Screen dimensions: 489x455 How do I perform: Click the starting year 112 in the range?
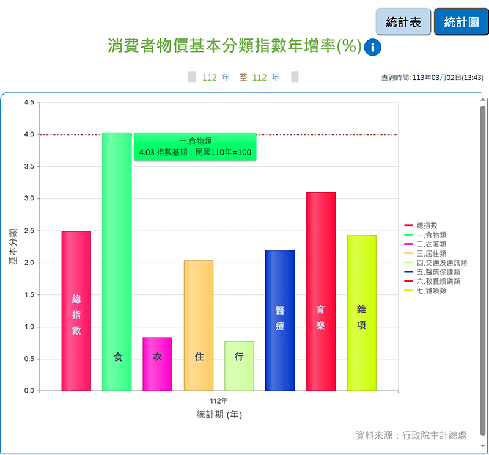click(x=210, y=78)
